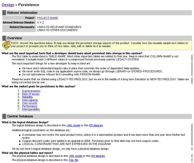Click the LOGICAL-CONSTRAINT bullet text
The height and width of the screenshot is (163, 194).
[x=66, y=144]
